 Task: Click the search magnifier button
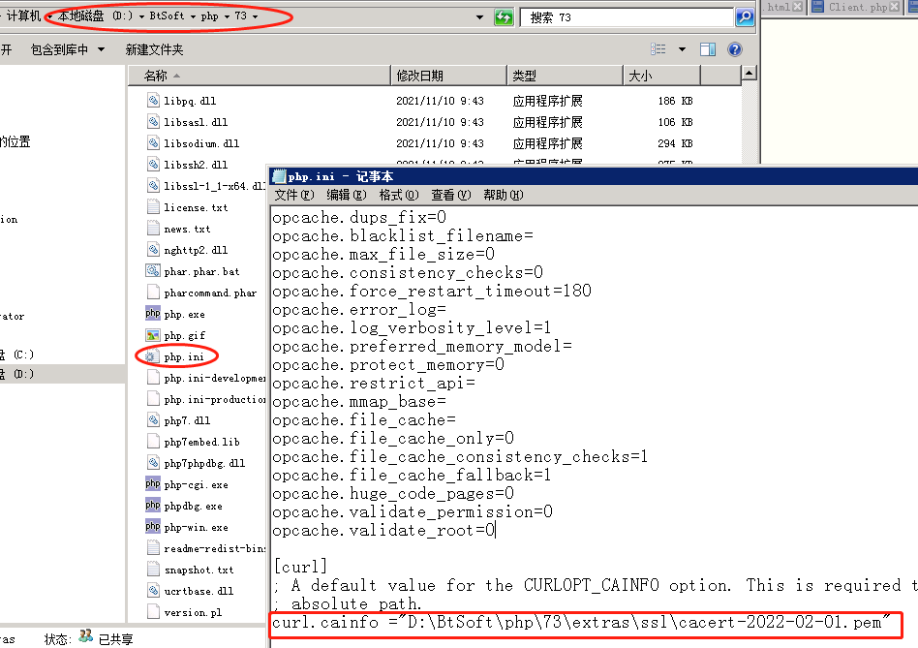click(x=745, y=17)
